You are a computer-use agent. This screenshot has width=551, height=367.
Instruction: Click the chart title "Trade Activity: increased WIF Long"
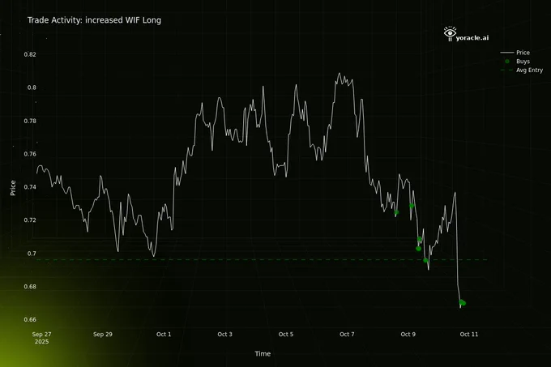pos(94,20)
